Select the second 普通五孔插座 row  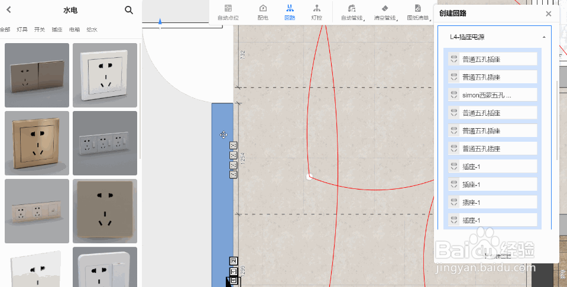pyautogui.click(x=493, y=77)
